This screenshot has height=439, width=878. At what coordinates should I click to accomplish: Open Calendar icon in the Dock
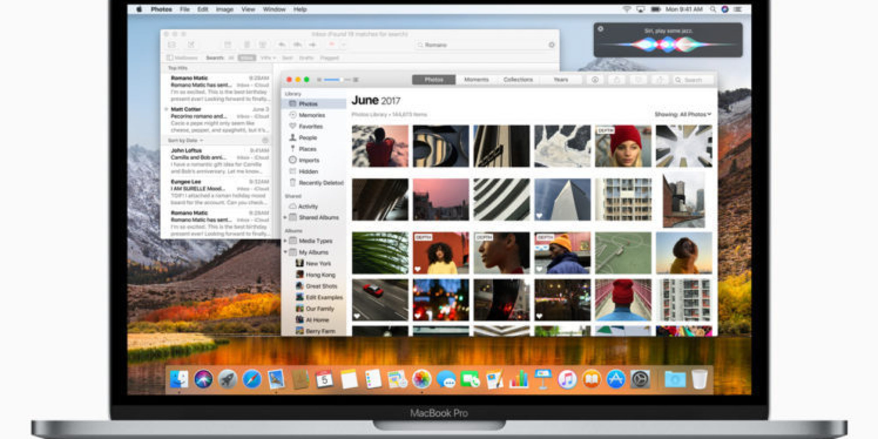click(324, 380)
